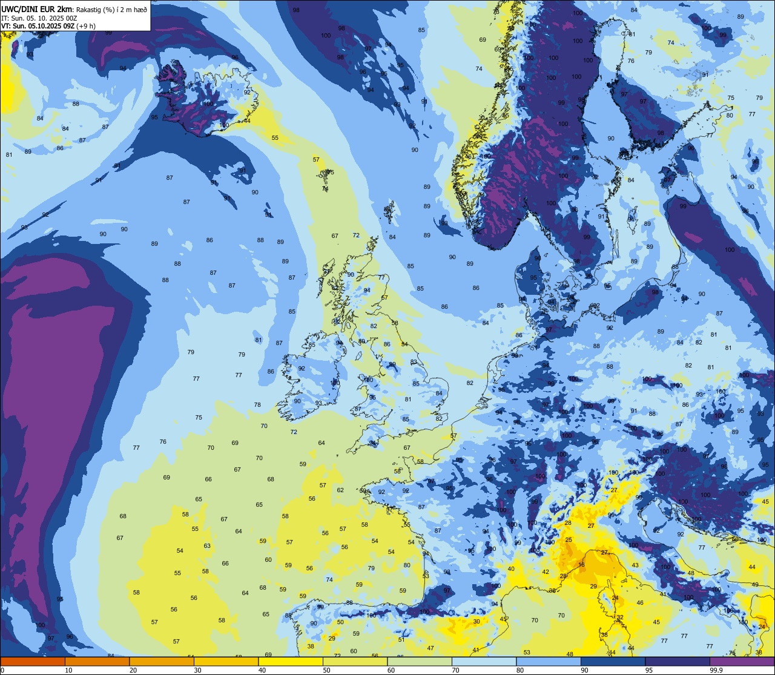This screenshot has width=775, height=675.
Task: Click the '80' legend tick label
Action: pyautogui.click(x=520, y=670)
